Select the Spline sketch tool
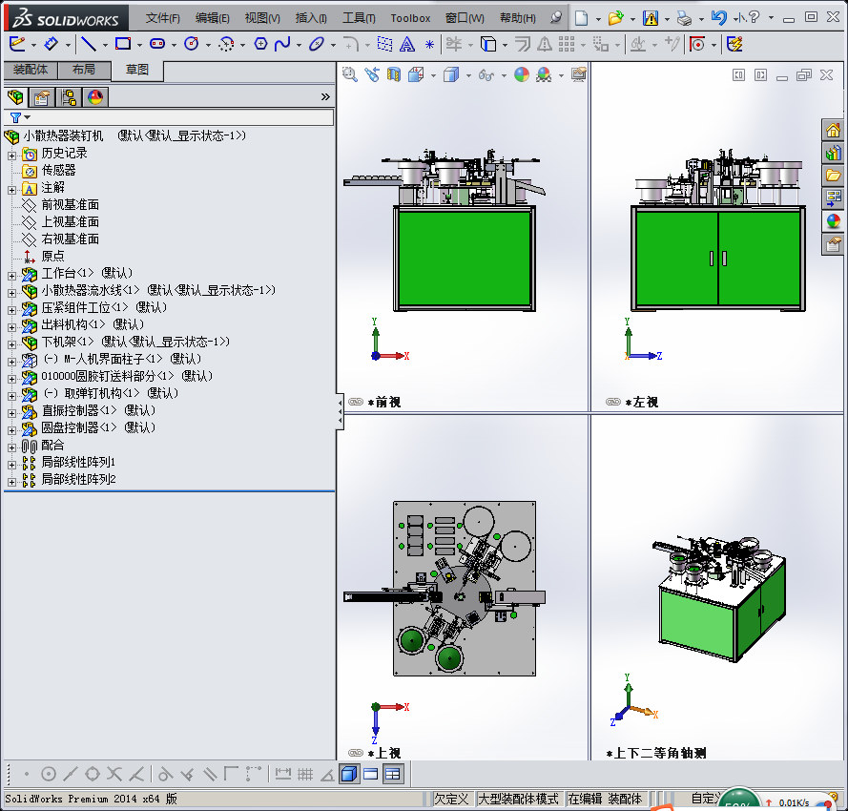The width and height of the screenshot is (848, 811). [282, 44]
